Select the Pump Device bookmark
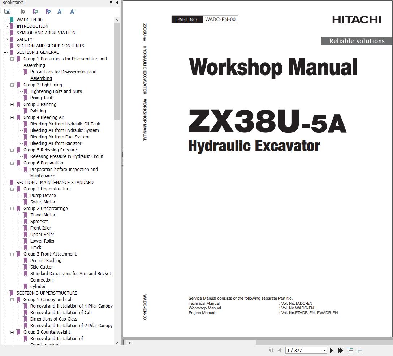 pyautogui.click(x=43, y=195)
